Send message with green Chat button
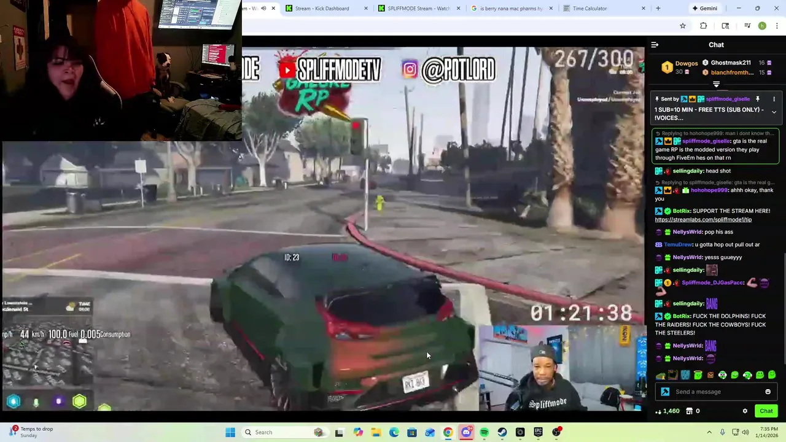 (x=766, y=411)
